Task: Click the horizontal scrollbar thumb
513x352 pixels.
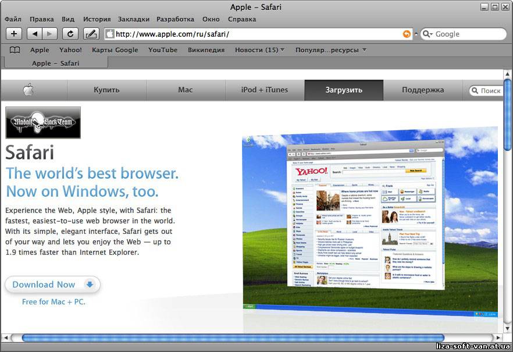Action: 233,337
